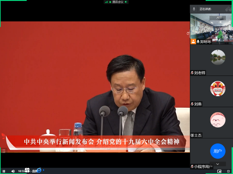Screen dimensions: 233x174
Task: Select the 正在讲话 speaking status header
Action: [205, 9]
